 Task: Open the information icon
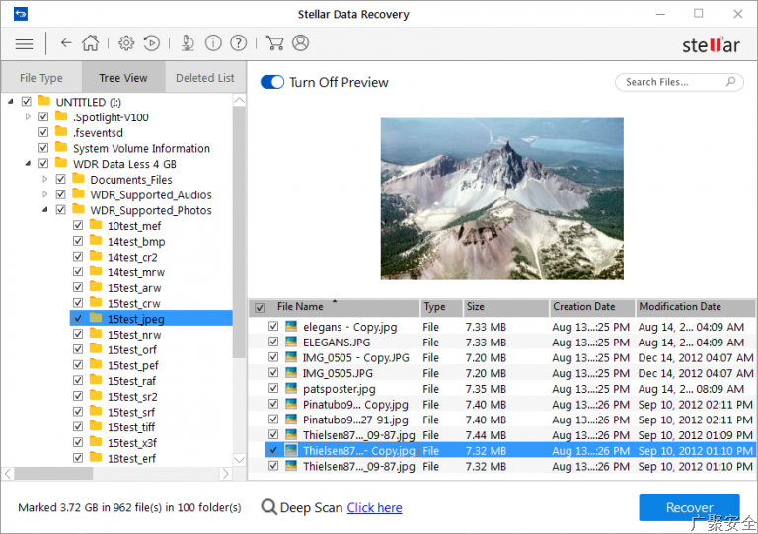coord(213,43)
